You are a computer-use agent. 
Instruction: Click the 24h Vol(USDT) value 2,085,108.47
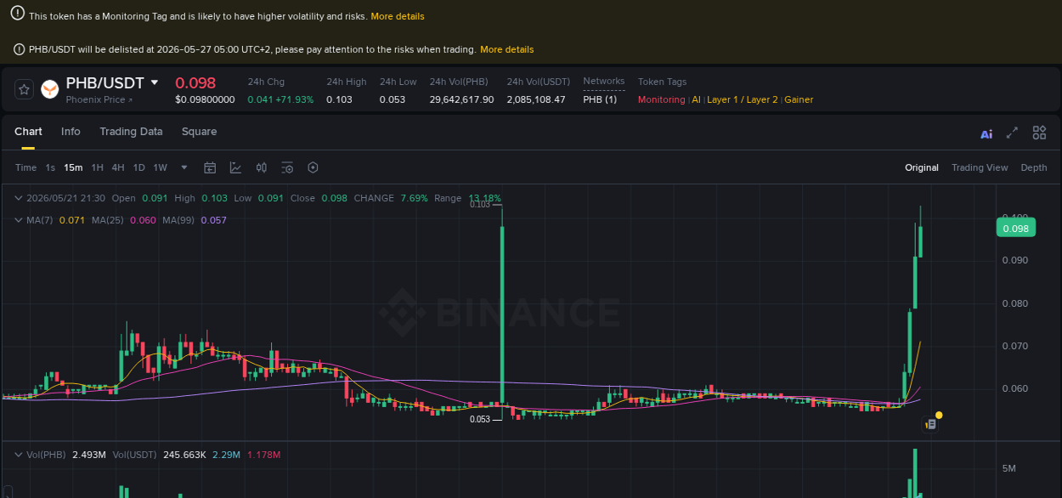[x=536, y=99]
